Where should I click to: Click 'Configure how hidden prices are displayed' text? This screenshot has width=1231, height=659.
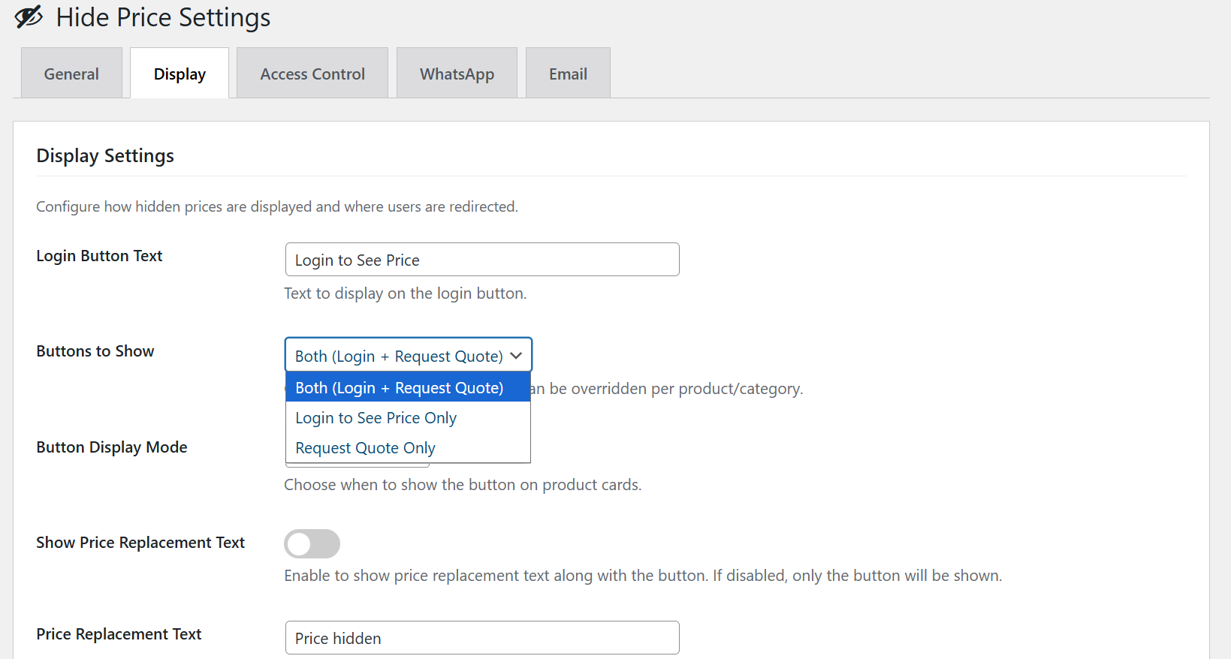[x=277, y=206]
